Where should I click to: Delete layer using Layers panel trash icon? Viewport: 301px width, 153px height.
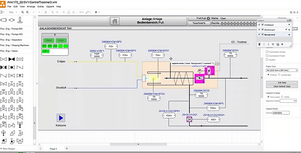point(260,44)
